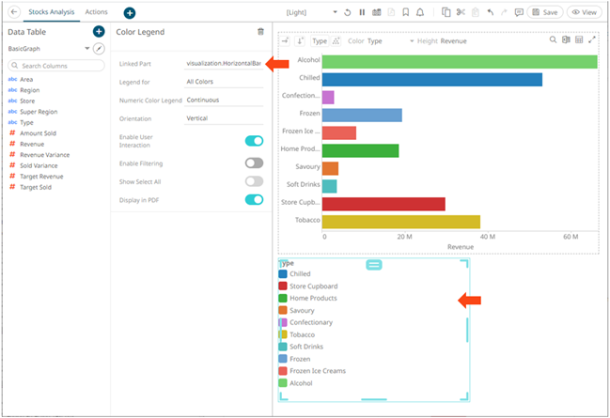Viewport: 610px width, 418px height.
Task: Click the bookmark icon in toolbar
Action: point(404,12)
